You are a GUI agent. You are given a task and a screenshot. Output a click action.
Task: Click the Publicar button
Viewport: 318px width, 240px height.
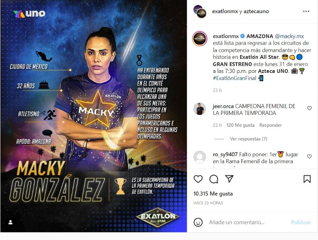click(x=301, y=222)
